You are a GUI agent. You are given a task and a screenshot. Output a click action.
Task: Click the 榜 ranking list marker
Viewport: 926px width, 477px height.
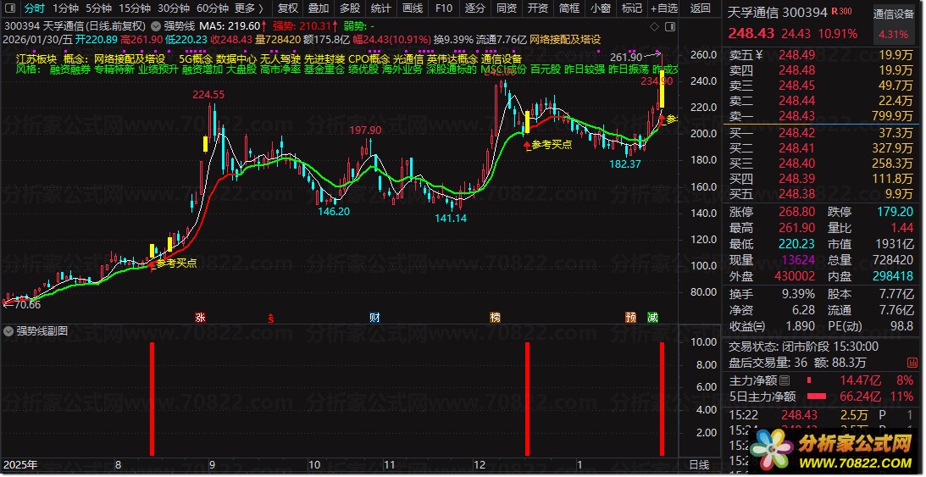click(495, 318)
